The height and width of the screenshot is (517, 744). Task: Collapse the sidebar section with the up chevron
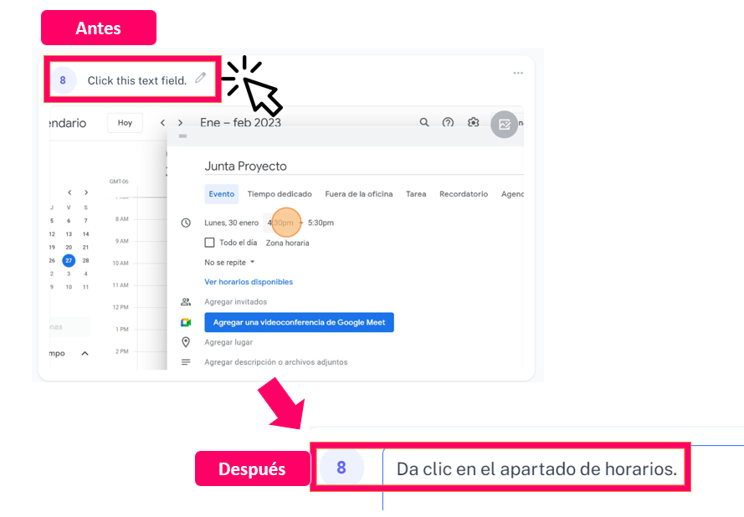(x=85, y=354)
